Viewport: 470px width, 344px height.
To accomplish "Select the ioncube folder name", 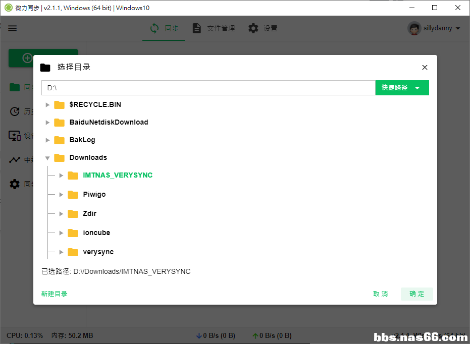I will [96, 233].
